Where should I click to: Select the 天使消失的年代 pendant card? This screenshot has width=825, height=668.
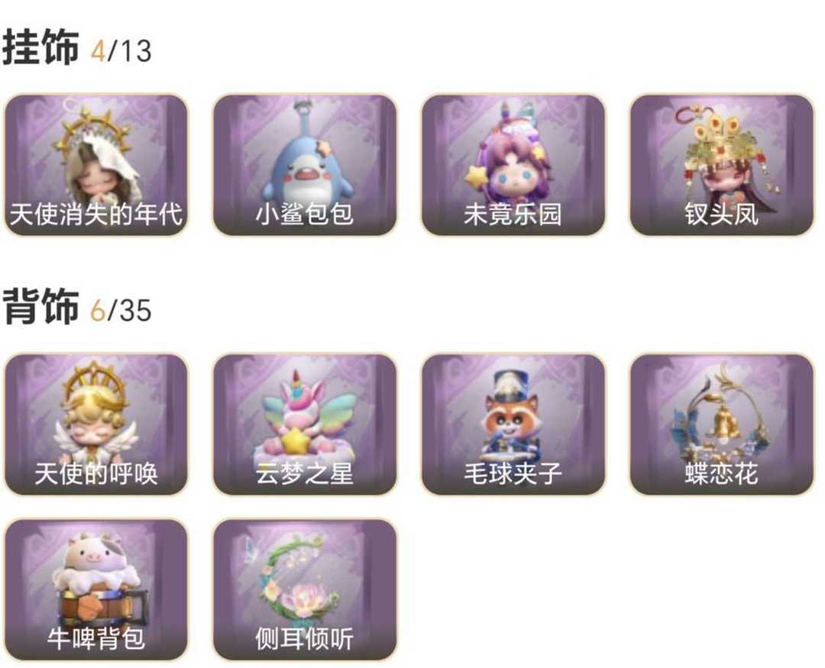95,165
